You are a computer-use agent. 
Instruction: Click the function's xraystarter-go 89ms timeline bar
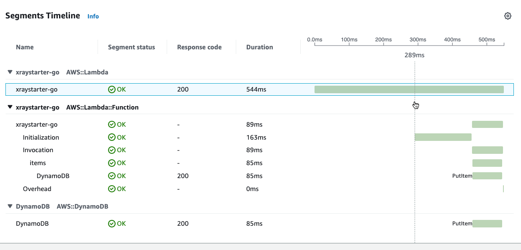point(487,124)
